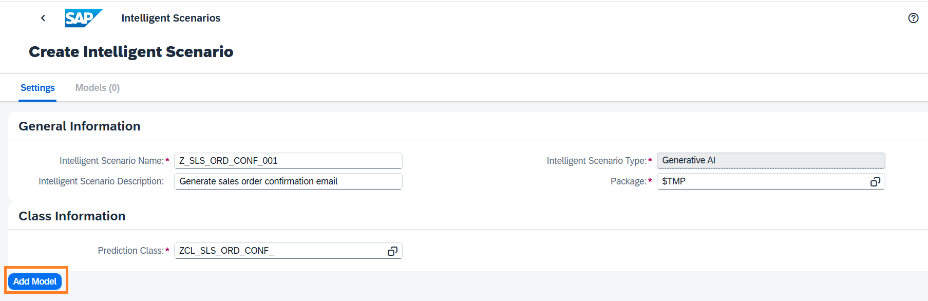Open value help for Package field
The image size is (928, 301).
[x=875, y=182]
